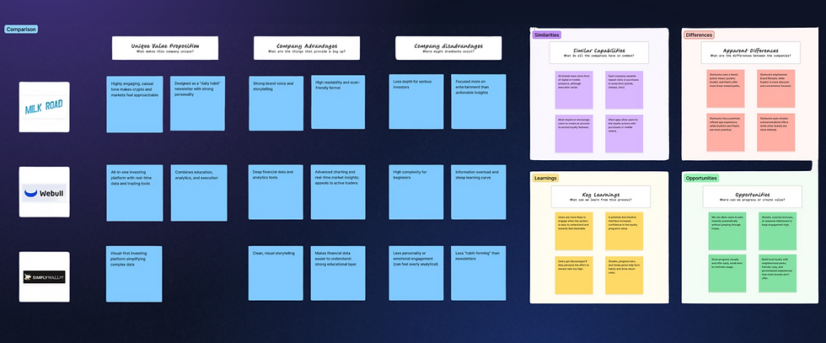Click the Comparison section label
Viewport: 826px width, 343px height.
point(21,29)
